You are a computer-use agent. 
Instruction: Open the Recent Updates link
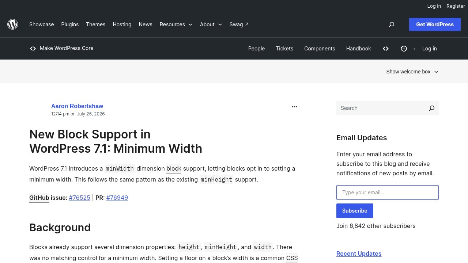(x=359, y=254)
